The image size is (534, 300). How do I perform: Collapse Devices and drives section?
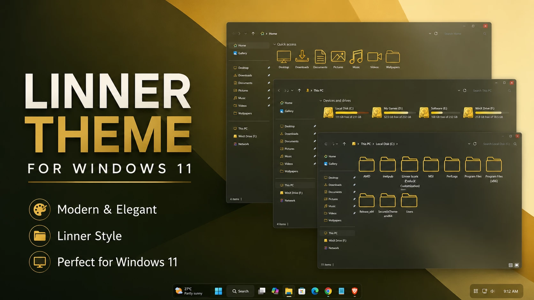tap(321, 101)
